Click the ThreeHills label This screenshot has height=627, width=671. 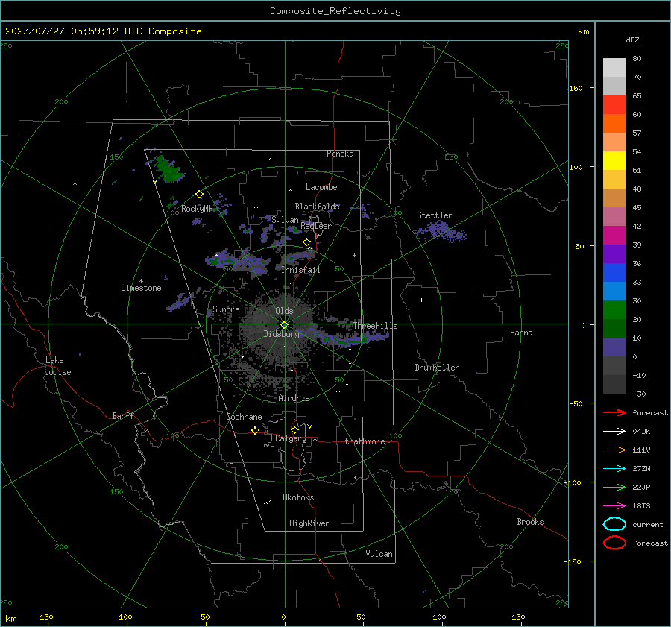375,326
